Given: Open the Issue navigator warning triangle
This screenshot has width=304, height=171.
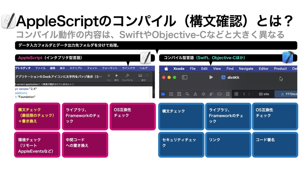Looking at the screenshot, I should coord(195,94).
